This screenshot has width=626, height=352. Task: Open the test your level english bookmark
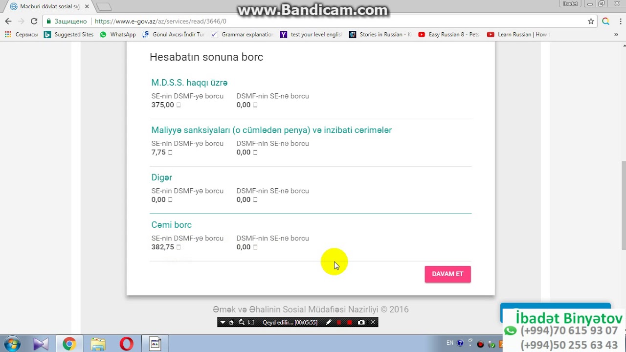(x=311, y=34)
